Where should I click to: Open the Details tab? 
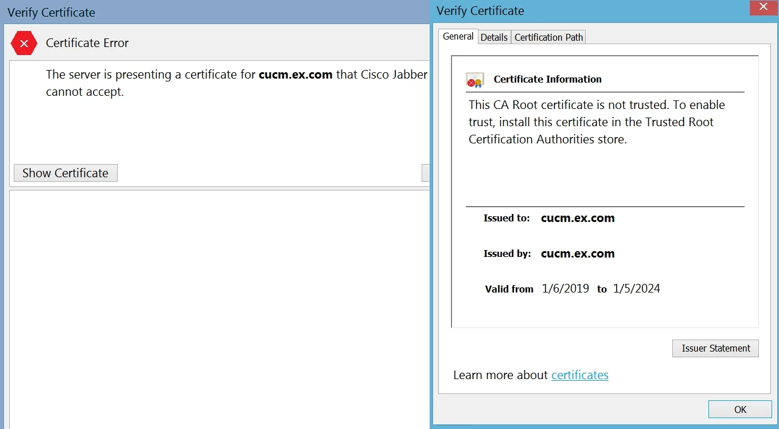click(494, 37)
